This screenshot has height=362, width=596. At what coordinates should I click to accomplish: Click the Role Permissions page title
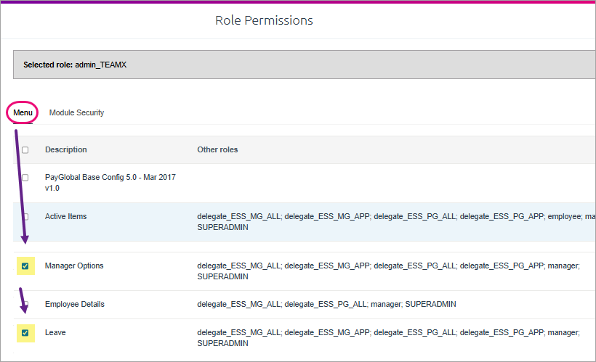[264, 20]
